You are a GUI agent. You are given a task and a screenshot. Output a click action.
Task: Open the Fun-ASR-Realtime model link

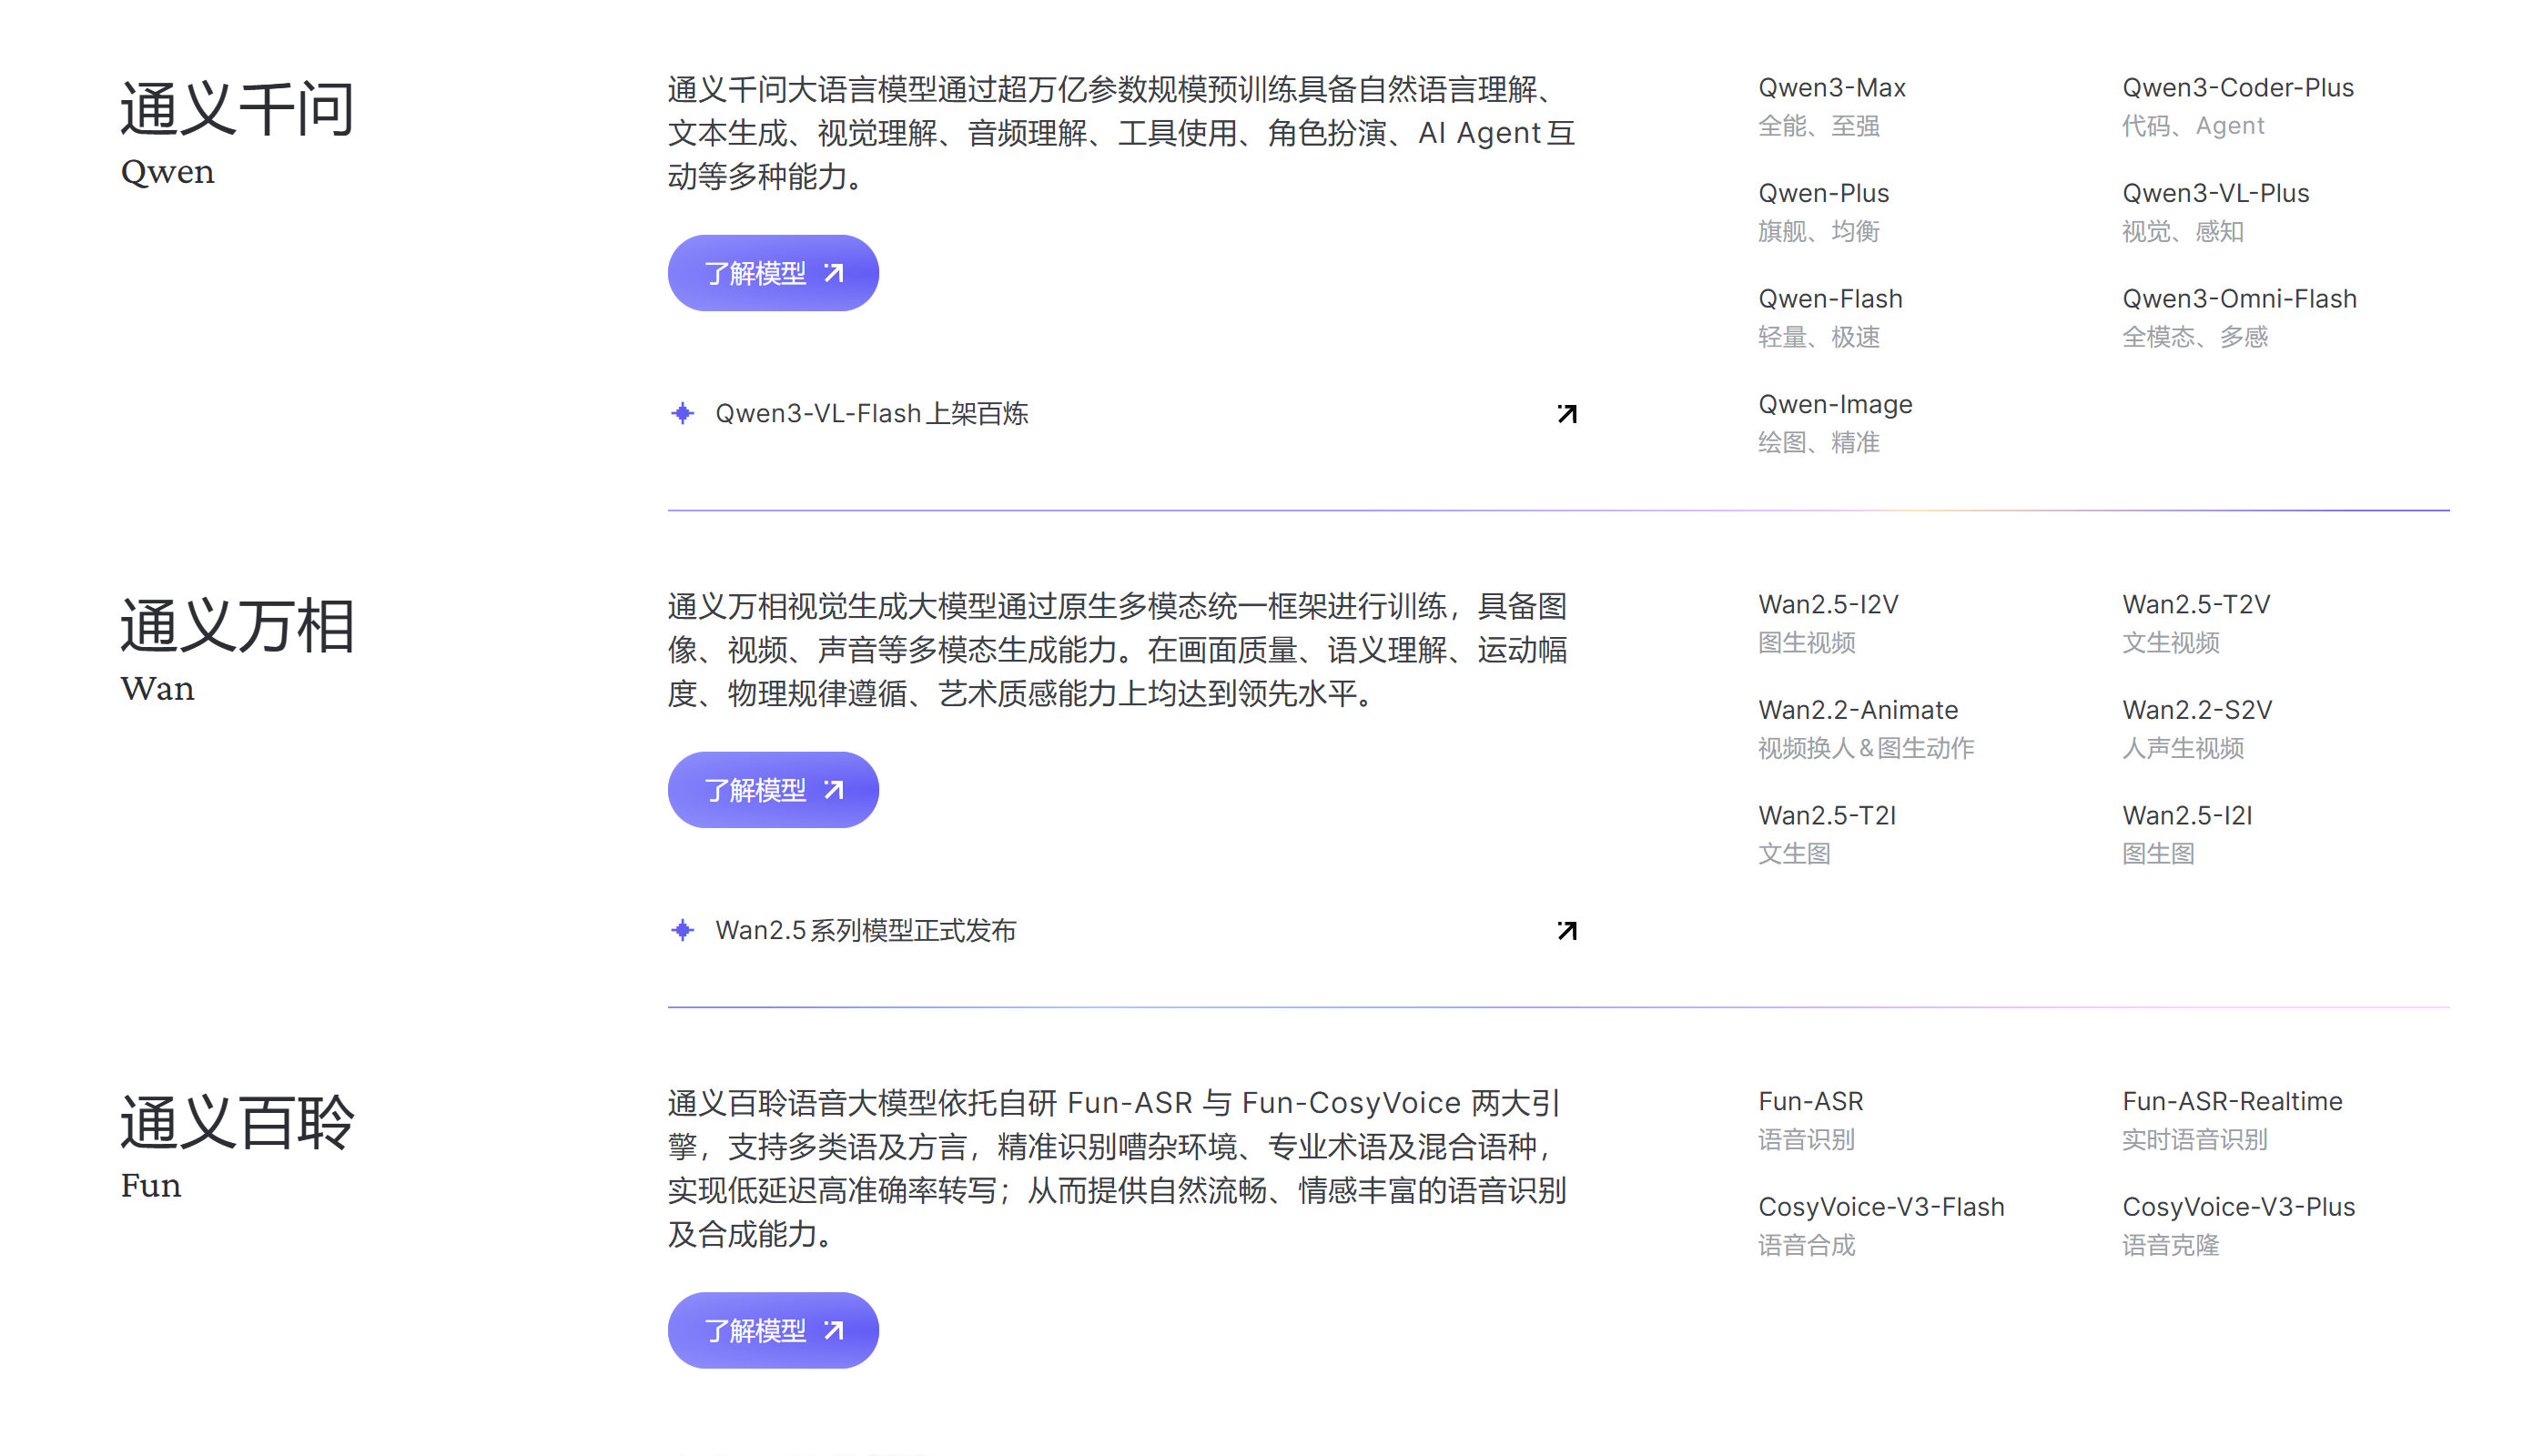(2231, 1101)
